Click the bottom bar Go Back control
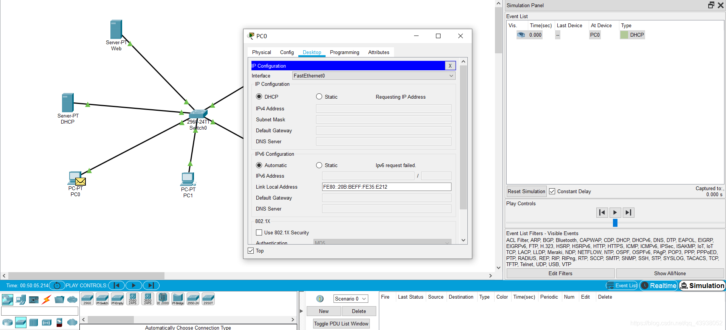 pyautogui.click(x=117, y=285)
